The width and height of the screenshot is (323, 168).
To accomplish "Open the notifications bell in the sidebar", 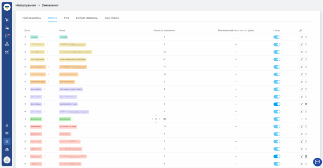I will pos(7,126).
